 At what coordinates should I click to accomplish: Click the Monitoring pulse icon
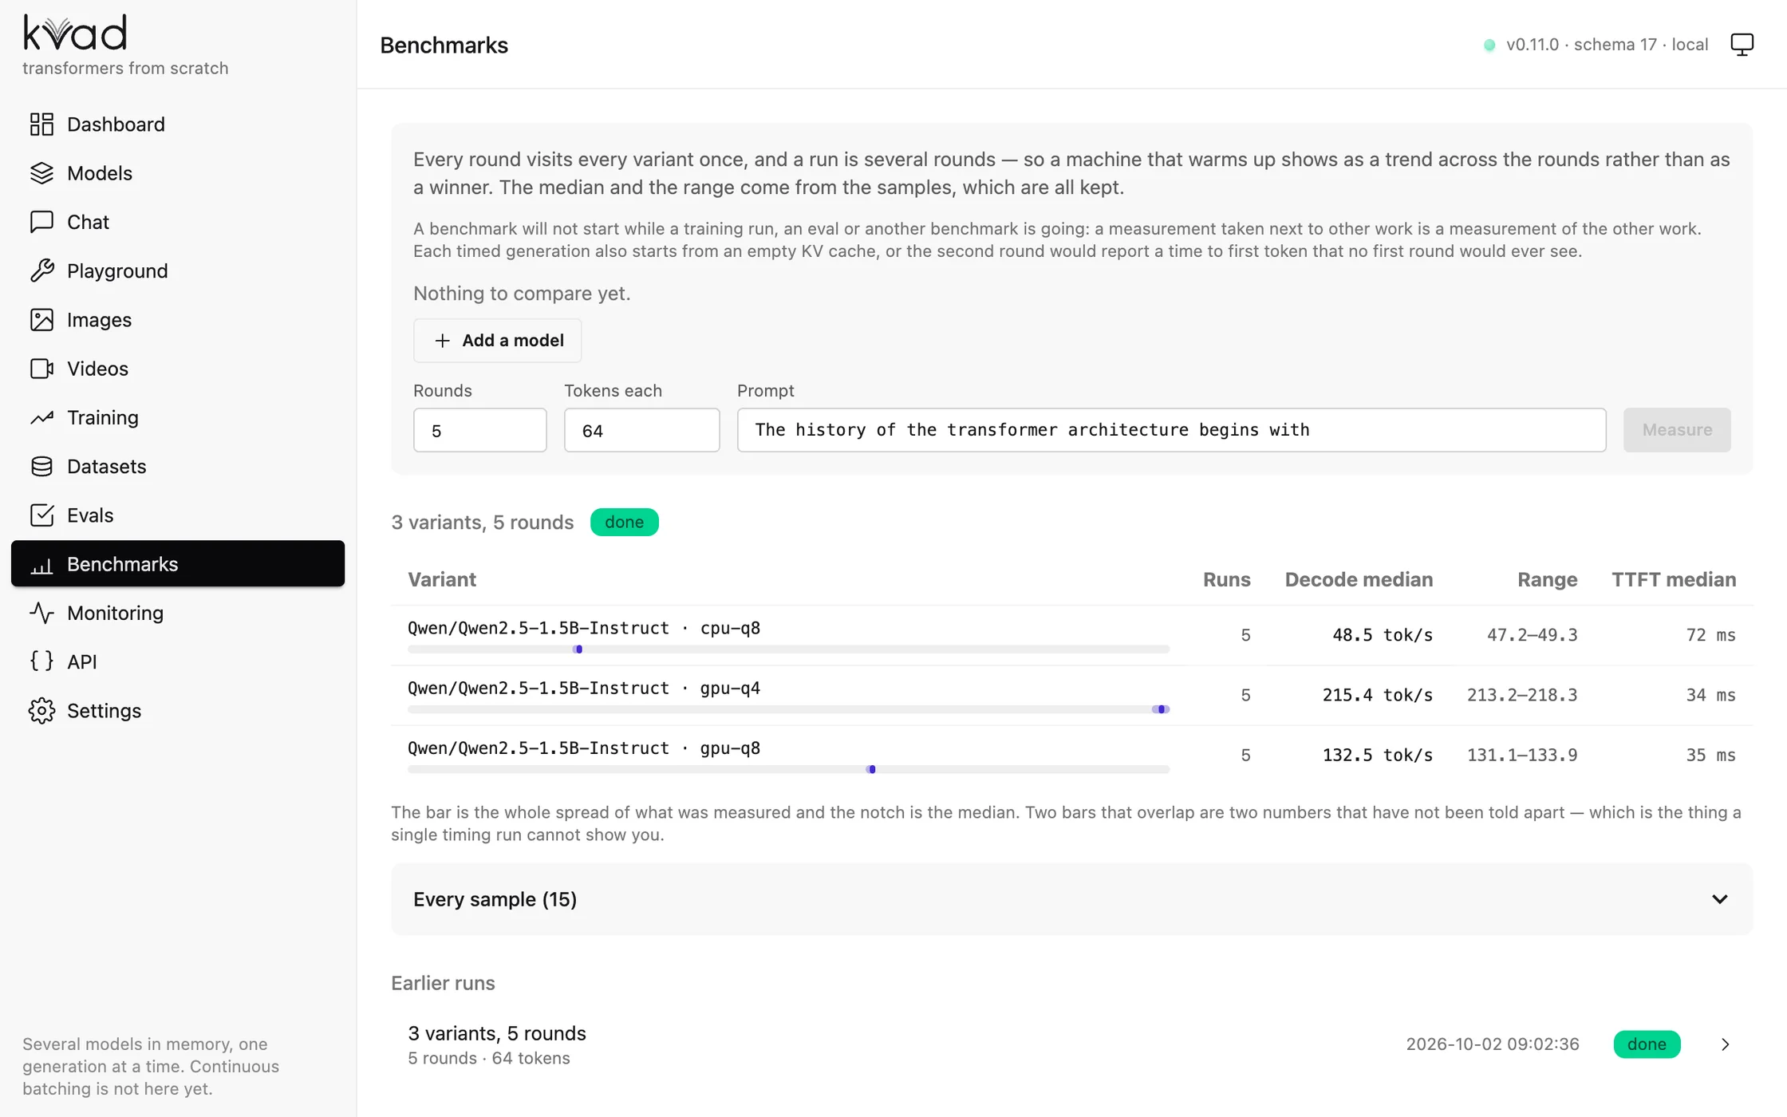point(41,613)
